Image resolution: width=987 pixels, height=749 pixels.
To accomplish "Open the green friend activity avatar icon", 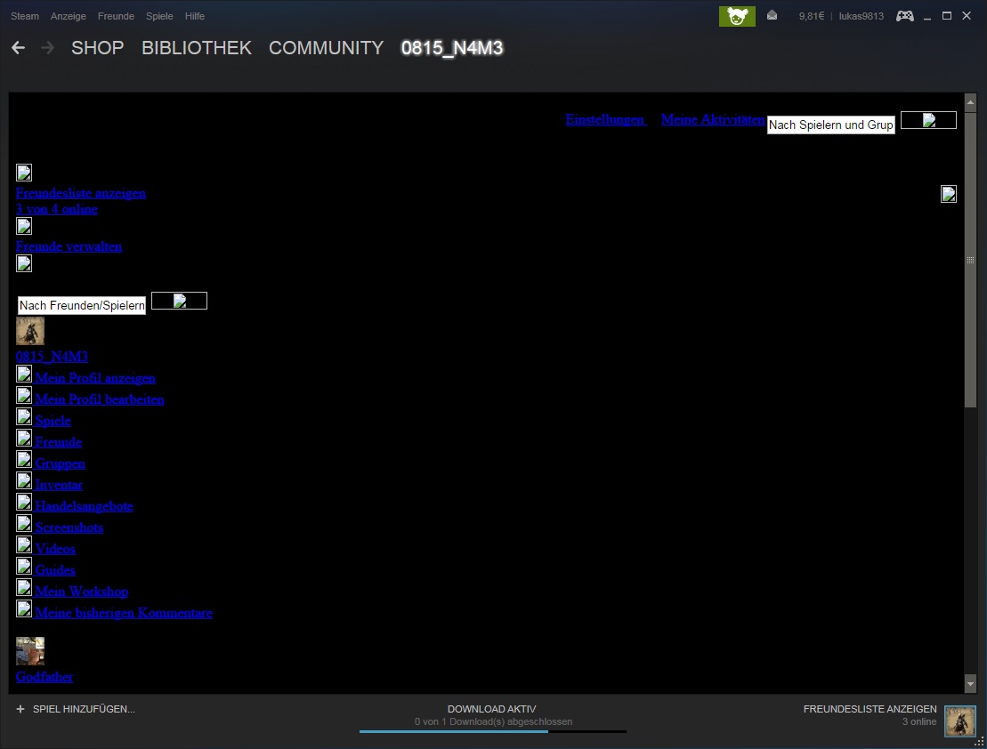I will [737, 16].
